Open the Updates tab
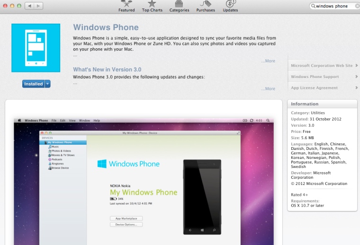The width and height of the screenshot is (360, 245). (230, 7)
